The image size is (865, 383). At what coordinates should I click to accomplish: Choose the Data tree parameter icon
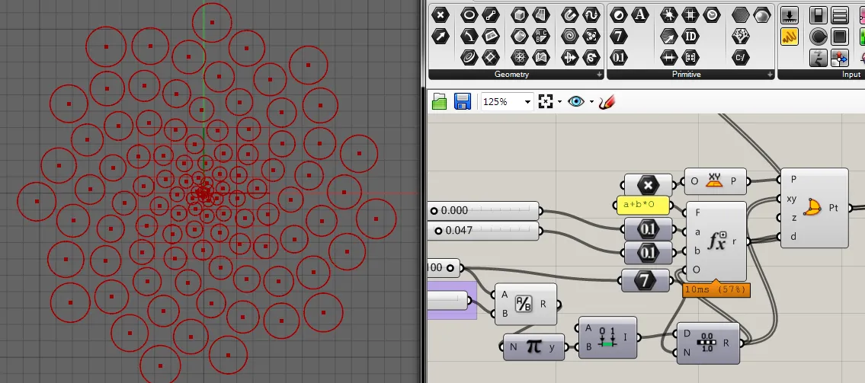click(x=740, y=37)
